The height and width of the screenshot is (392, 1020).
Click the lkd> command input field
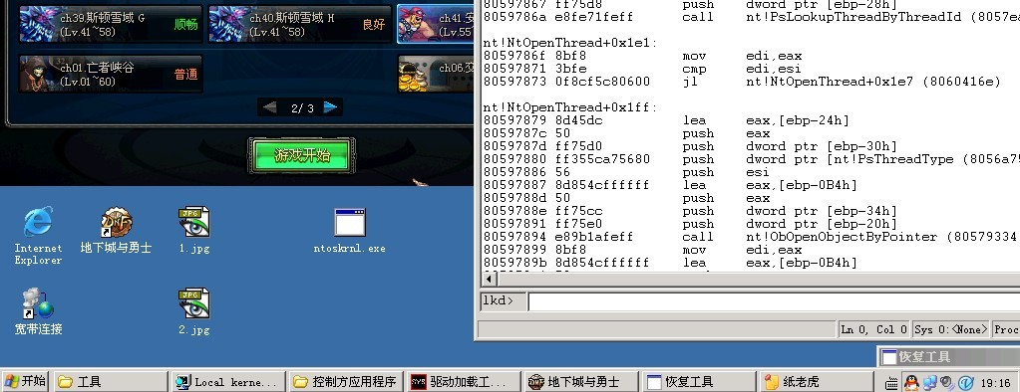tap(774, 301)
